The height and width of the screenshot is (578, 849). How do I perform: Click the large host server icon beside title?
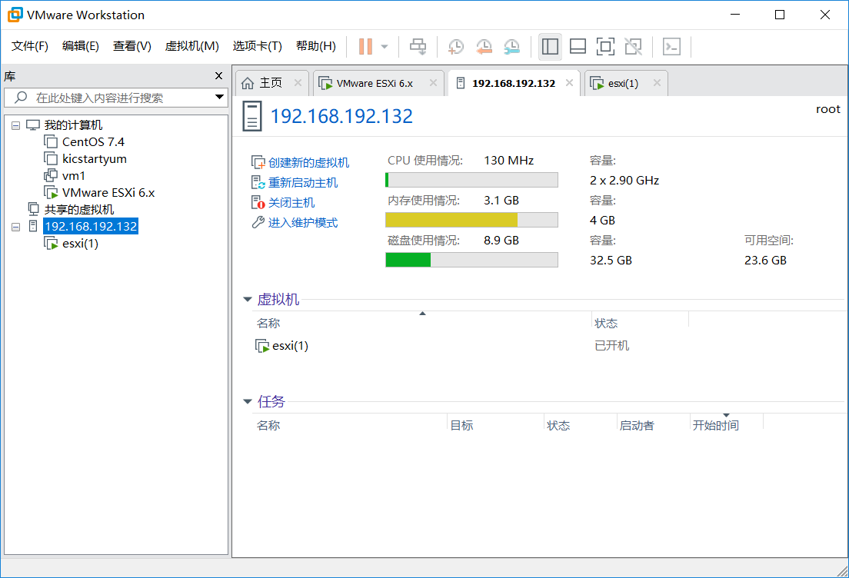pyautogui.click(x=252, y=116)
